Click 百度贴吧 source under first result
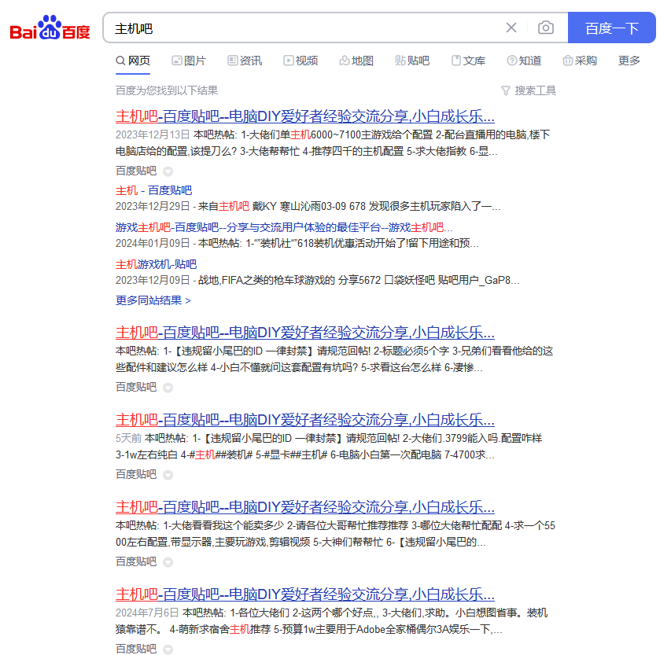 pos(136,171)
